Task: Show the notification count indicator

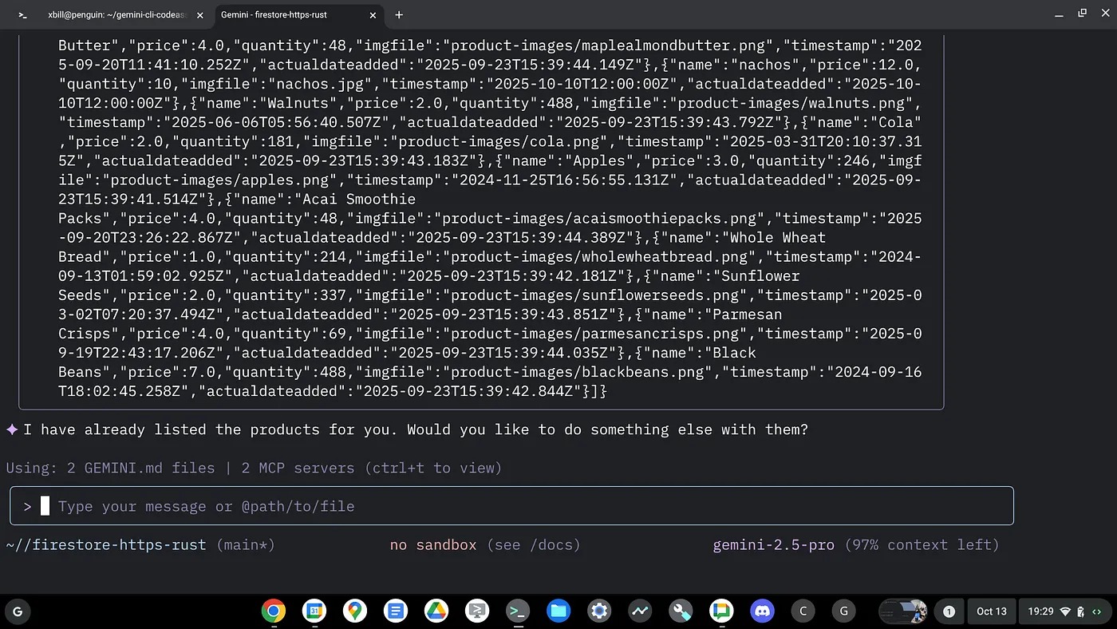Action: point(949,611)
